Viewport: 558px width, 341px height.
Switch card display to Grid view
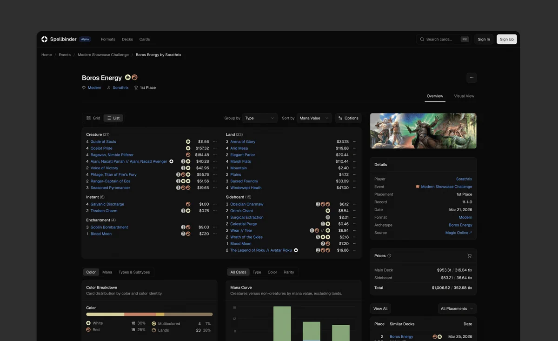[x=93, y=118]
